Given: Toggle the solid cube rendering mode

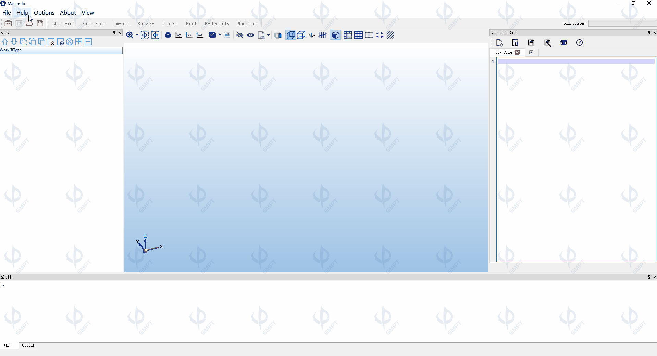Looking at the screenshot, I should [x=336, y=35].
